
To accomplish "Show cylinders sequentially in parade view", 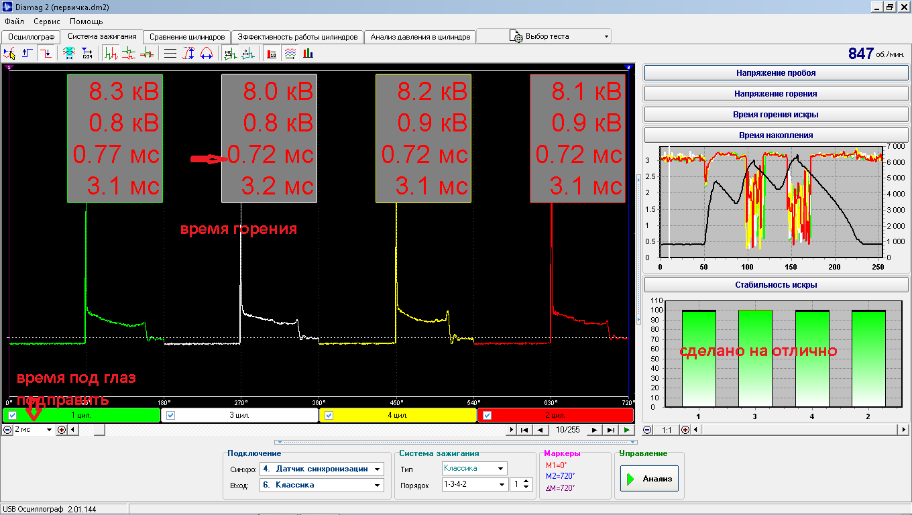I will (x=111, y=54).
